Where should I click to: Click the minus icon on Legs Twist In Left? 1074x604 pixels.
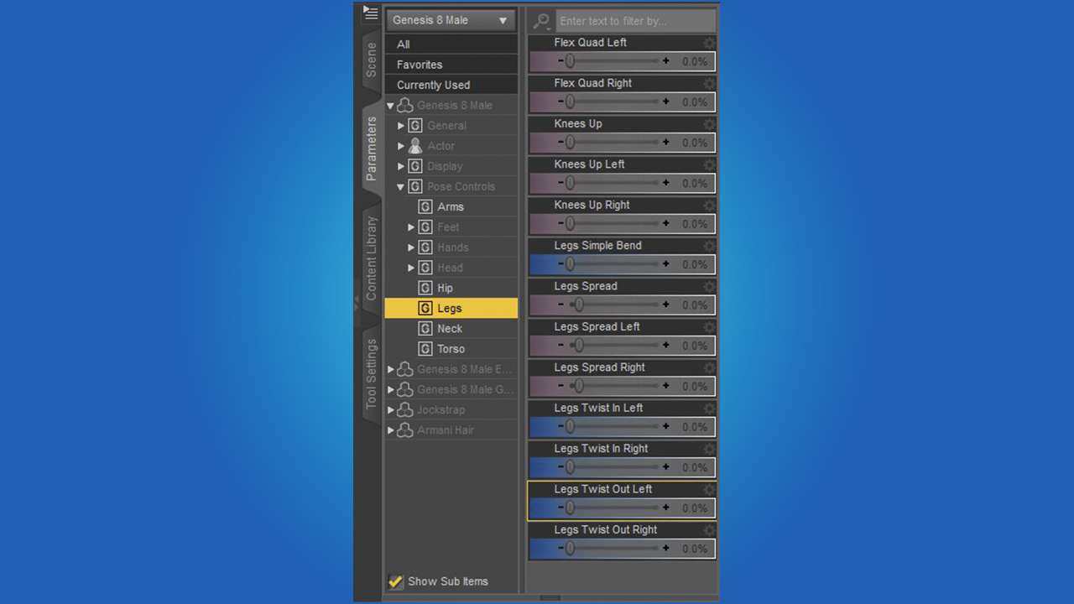pyautogui.click(x=560, y=426)
